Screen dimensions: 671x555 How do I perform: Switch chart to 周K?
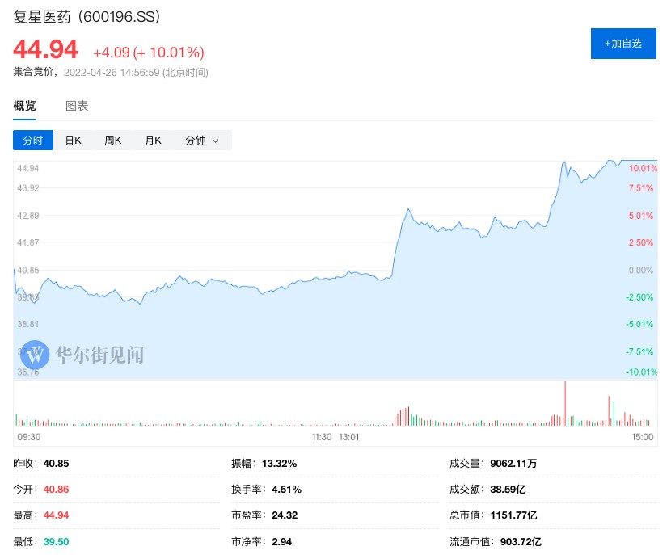point(113,141)
